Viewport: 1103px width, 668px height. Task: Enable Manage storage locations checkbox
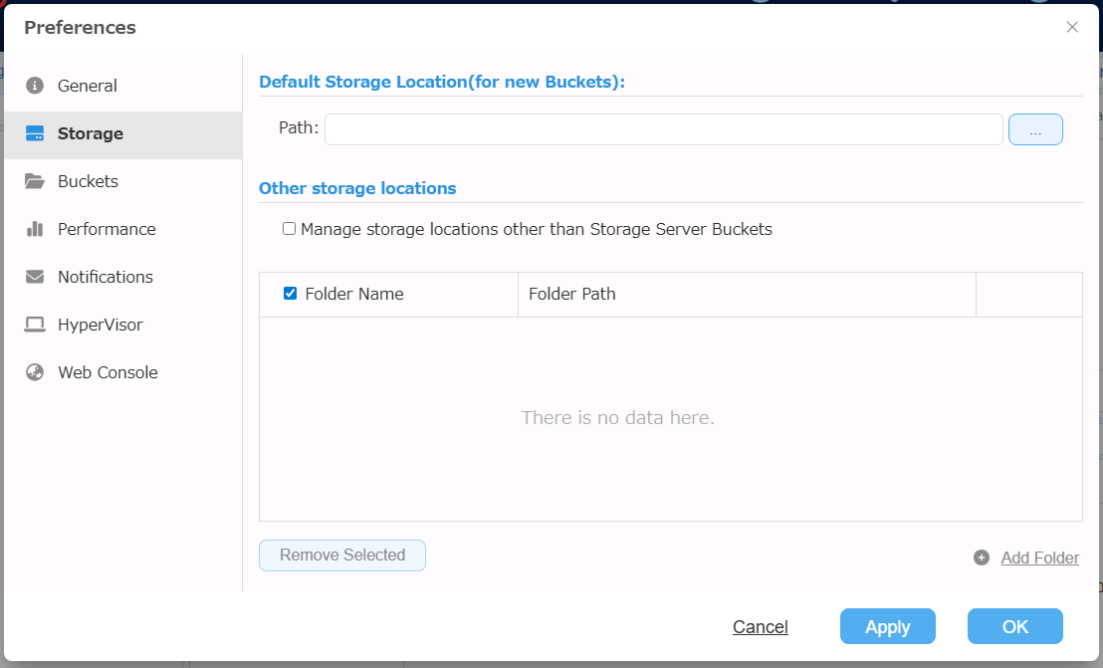point(290,229)
